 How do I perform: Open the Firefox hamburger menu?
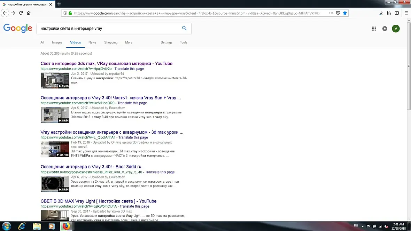[406, 13]
